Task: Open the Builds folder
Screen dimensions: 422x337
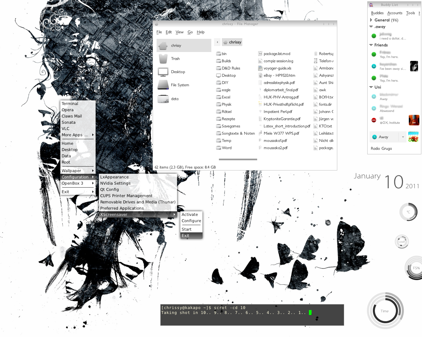Action: [x=224, y=61]
